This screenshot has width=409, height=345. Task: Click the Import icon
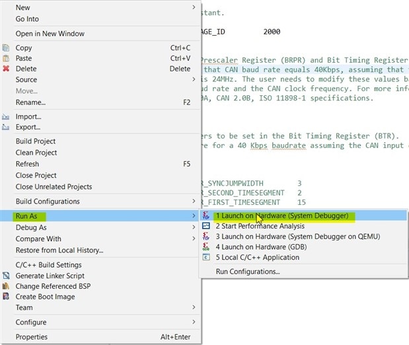tap(5, 117)
